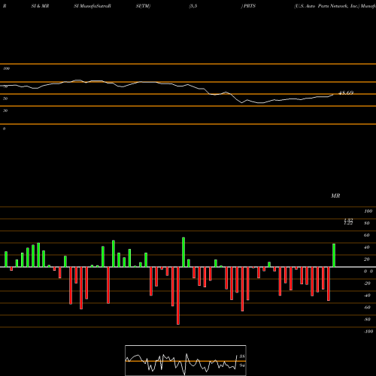
Task: Click the 'MR' panel label
Action: click(x=335, y=196)
